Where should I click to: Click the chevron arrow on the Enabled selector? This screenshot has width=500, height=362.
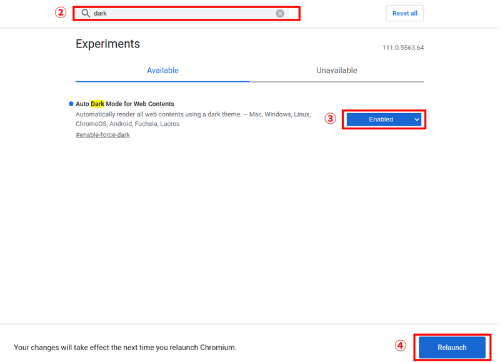point(417,119)
